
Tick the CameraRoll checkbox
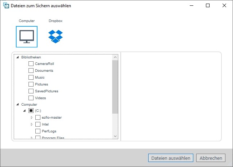click(31, 64)
